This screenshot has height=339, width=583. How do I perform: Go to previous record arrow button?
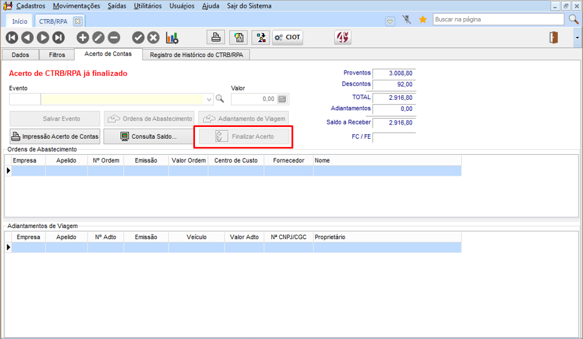[x=27, y=37]
